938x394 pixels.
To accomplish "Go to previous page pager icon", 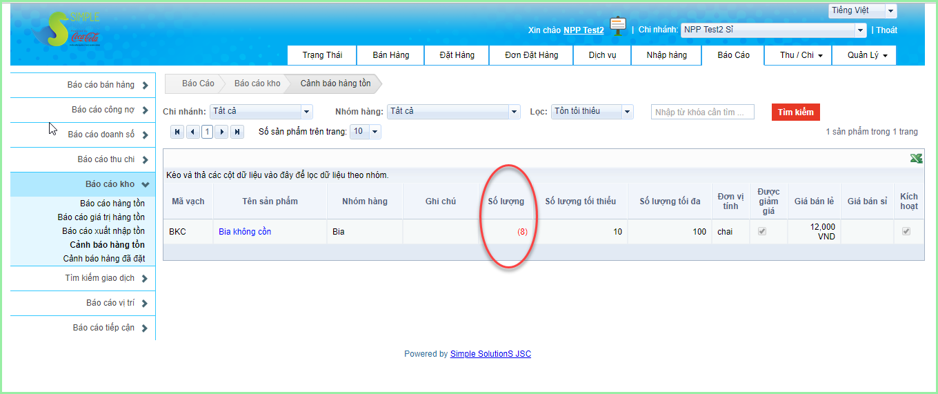I will [193, 132].
